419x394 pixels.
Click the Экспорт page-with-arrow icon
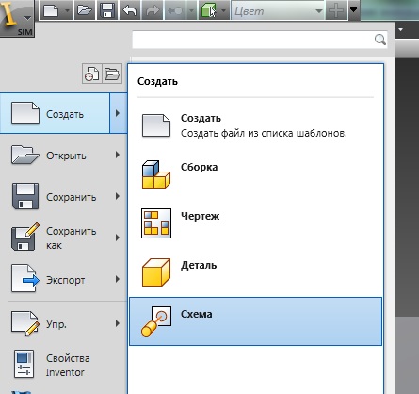coord(25,279)
